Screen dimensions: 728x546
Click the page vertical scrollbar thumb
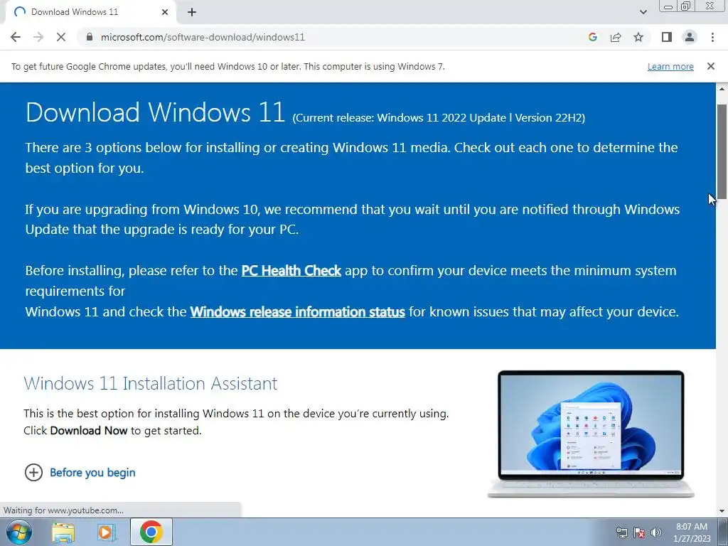[722, 151]
